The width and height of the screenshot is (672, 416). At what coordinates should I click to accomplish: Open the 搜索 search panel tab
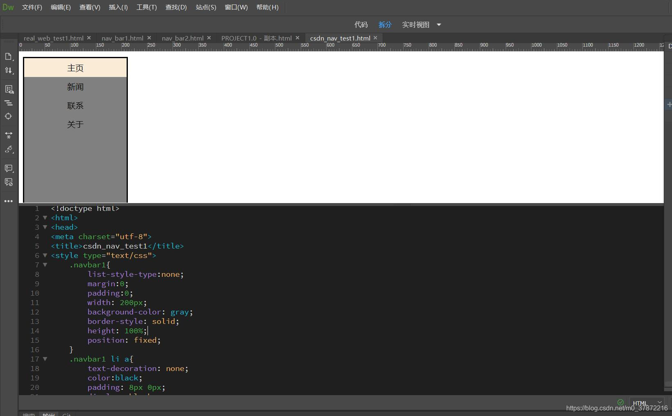[x=29, y=414]
